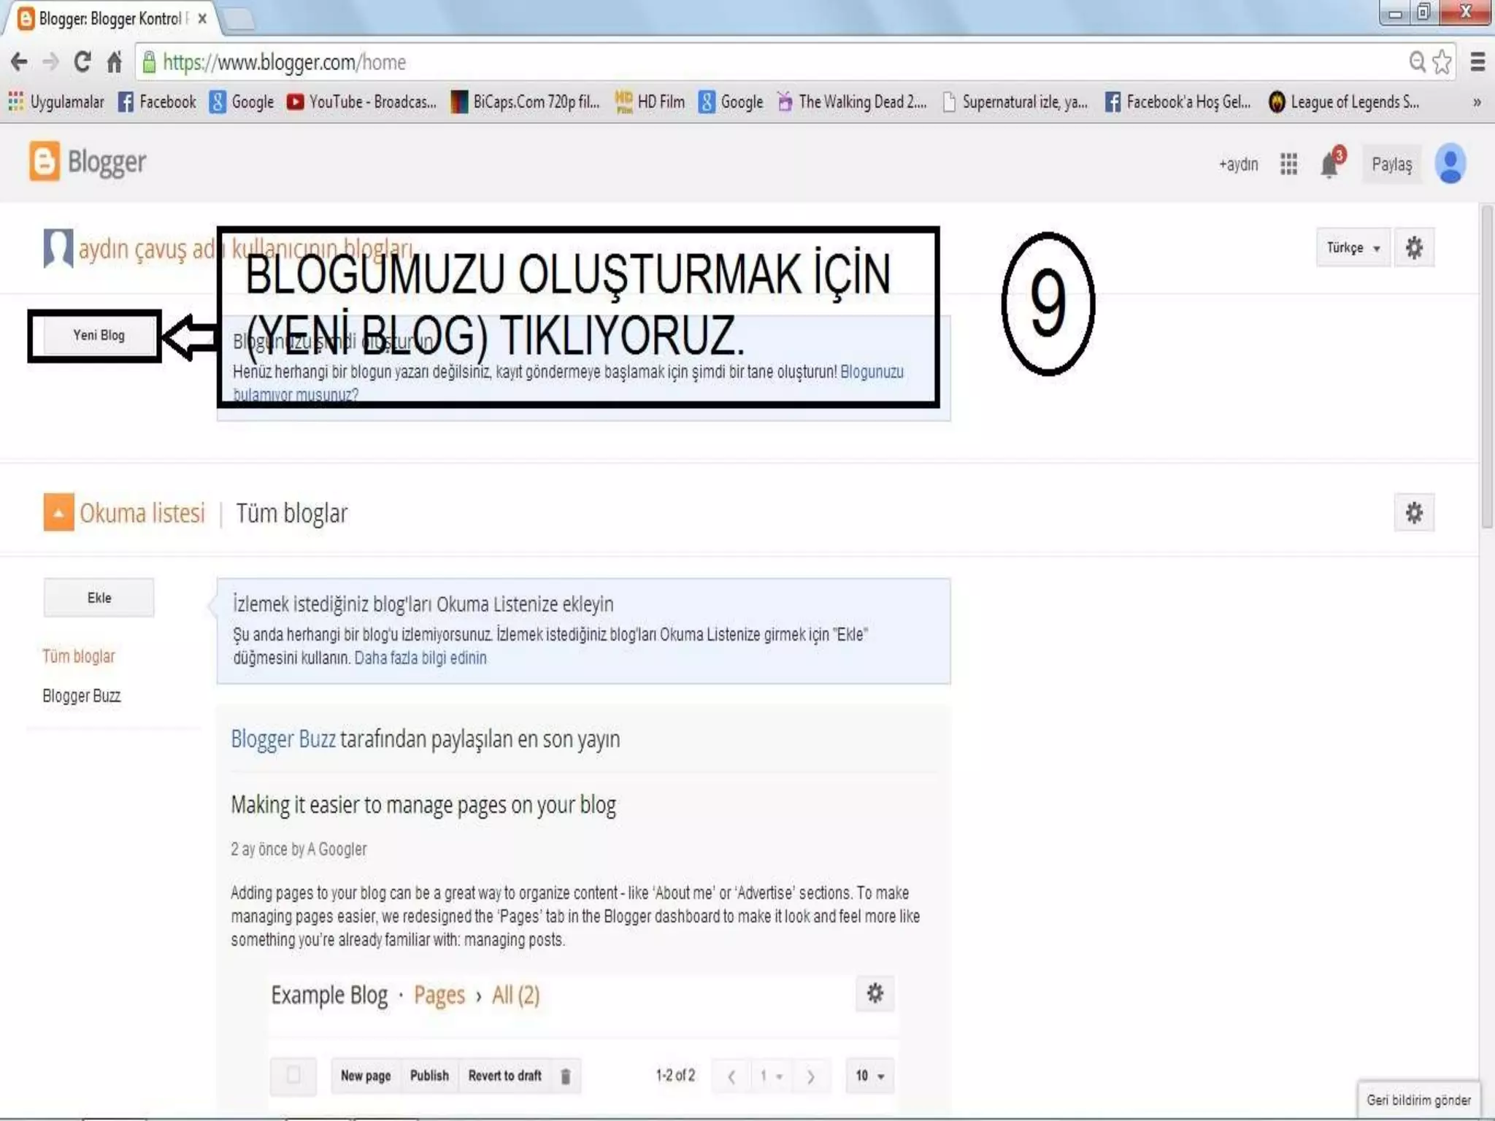1495x1121 pixels.
Task: Click the New page button
Action: click(366, 1076)
